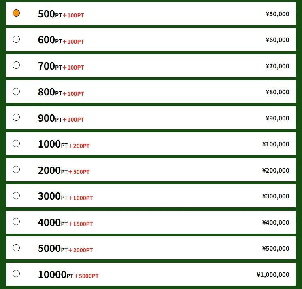Choose the 5000PT radio button
This screenshot has width=302, height=289.
(x=16, y=248)
